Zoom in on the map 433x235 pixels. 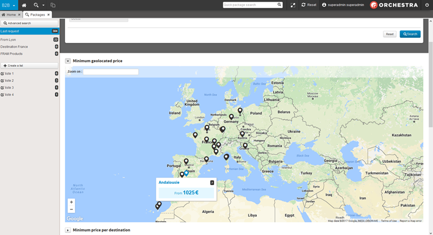pos(71,202)
